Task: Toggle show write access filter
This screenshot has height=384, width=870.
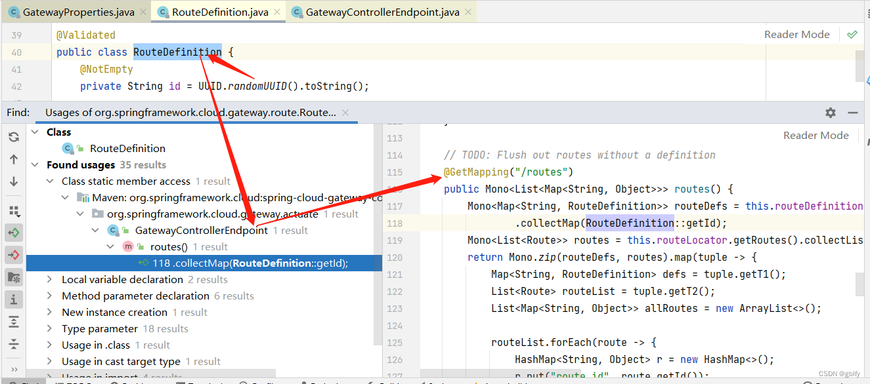Action: point(13,254)
